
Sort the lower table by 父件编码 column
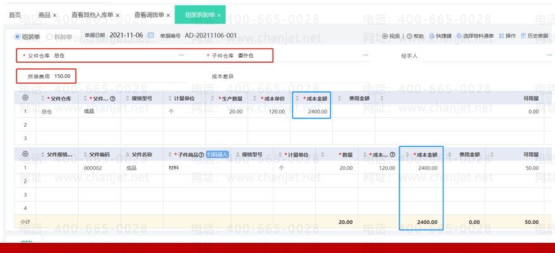click(85, 155)
